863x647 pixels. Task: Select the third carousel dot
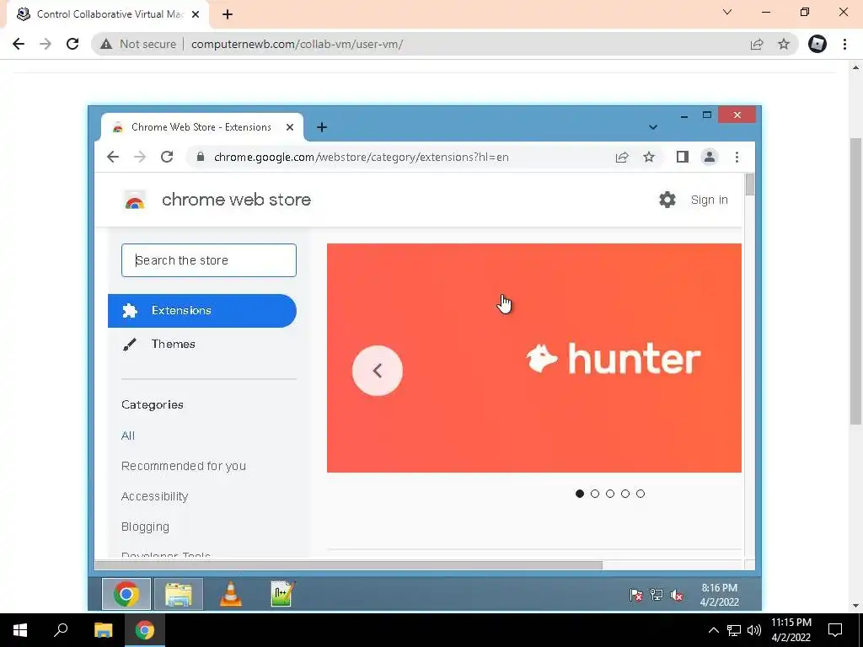[x=610, y=494]
